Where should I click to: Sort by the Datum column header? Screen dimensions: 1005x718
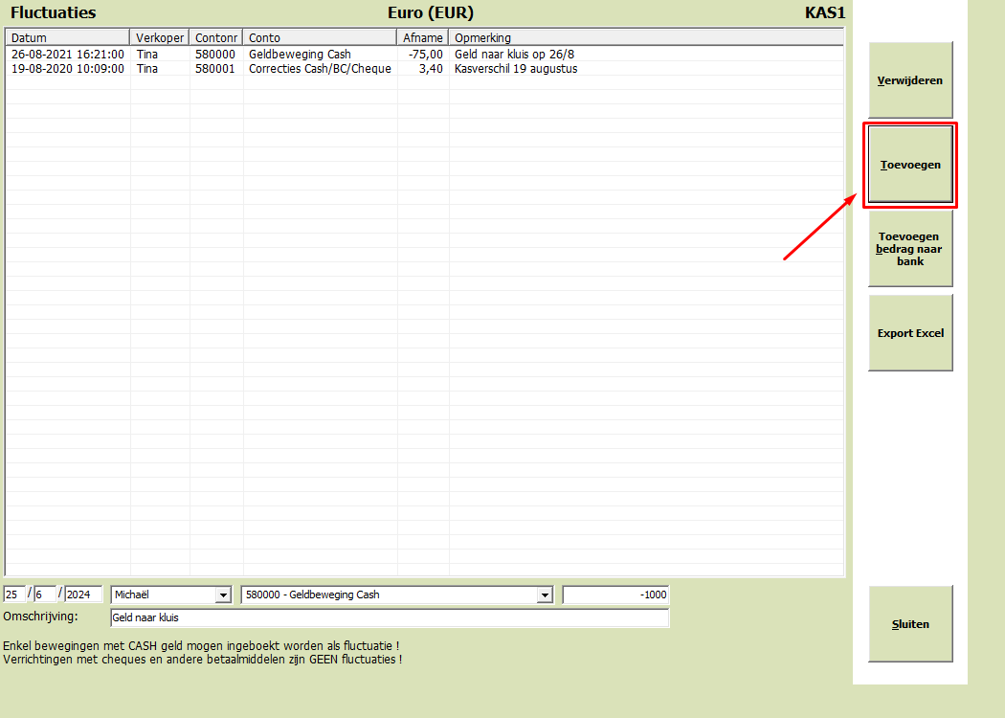click(x=67, y=38)
